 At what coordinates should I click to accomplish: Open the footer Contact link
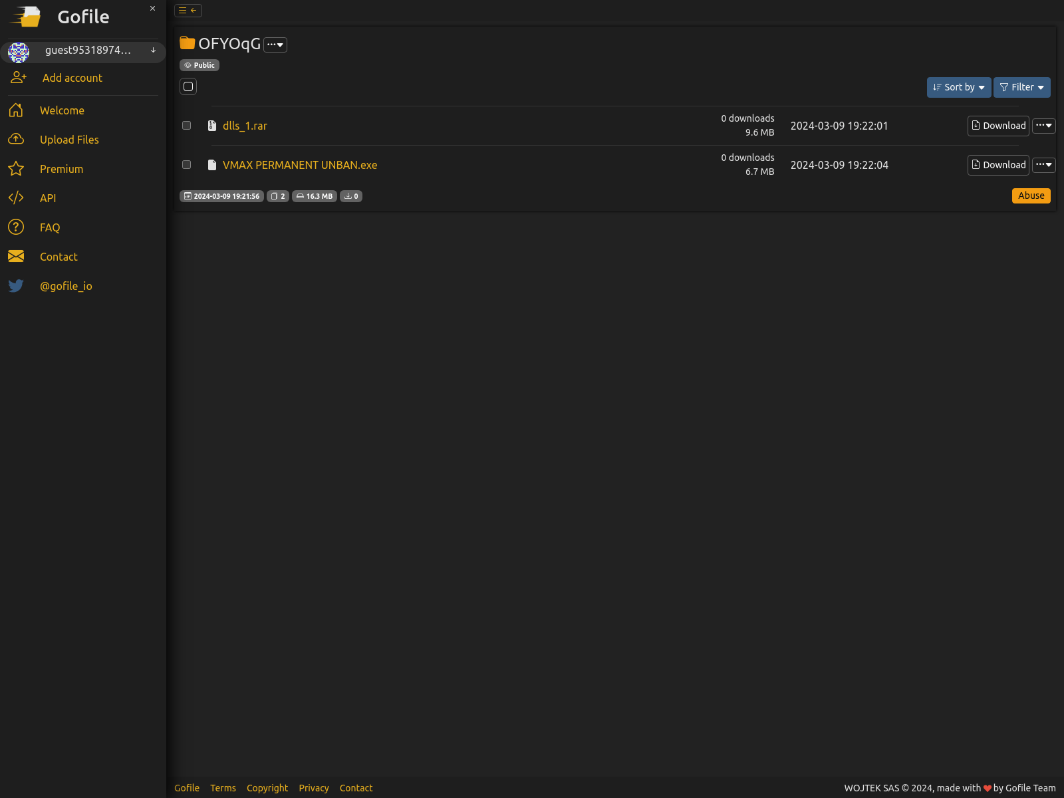(x=356, y=788)
